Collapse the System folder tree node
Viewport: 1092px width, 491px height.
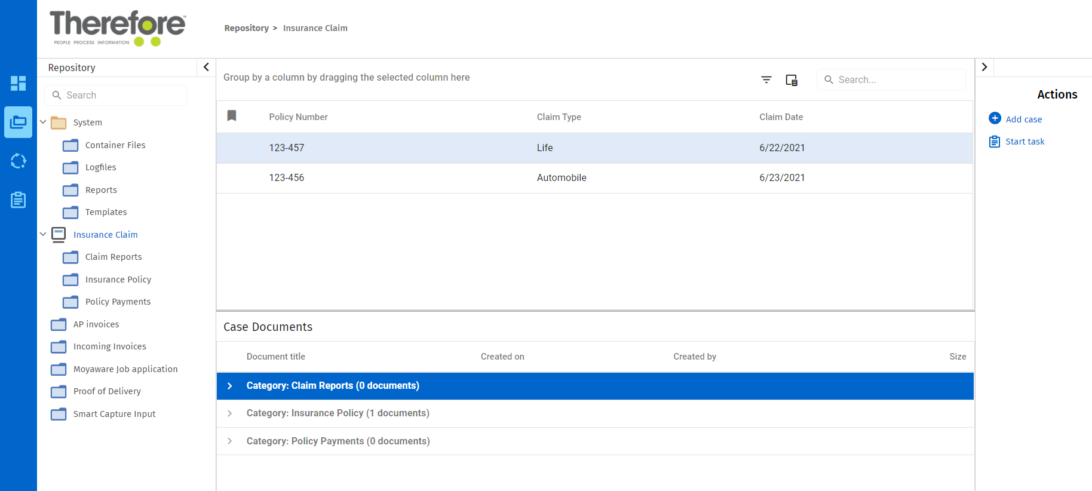click(x=43, y=122)
